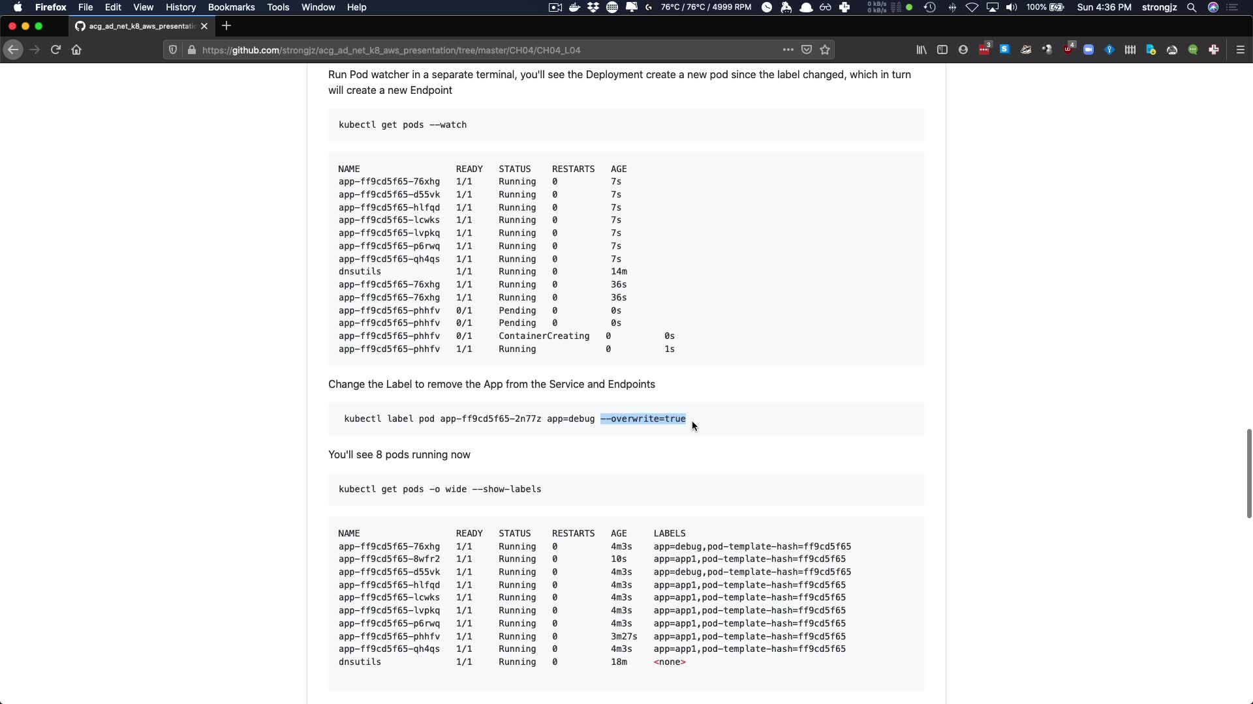The image size is (1253, 704).
Task: Click the Zoom extension icon
Action: [x=1089, y=50]
